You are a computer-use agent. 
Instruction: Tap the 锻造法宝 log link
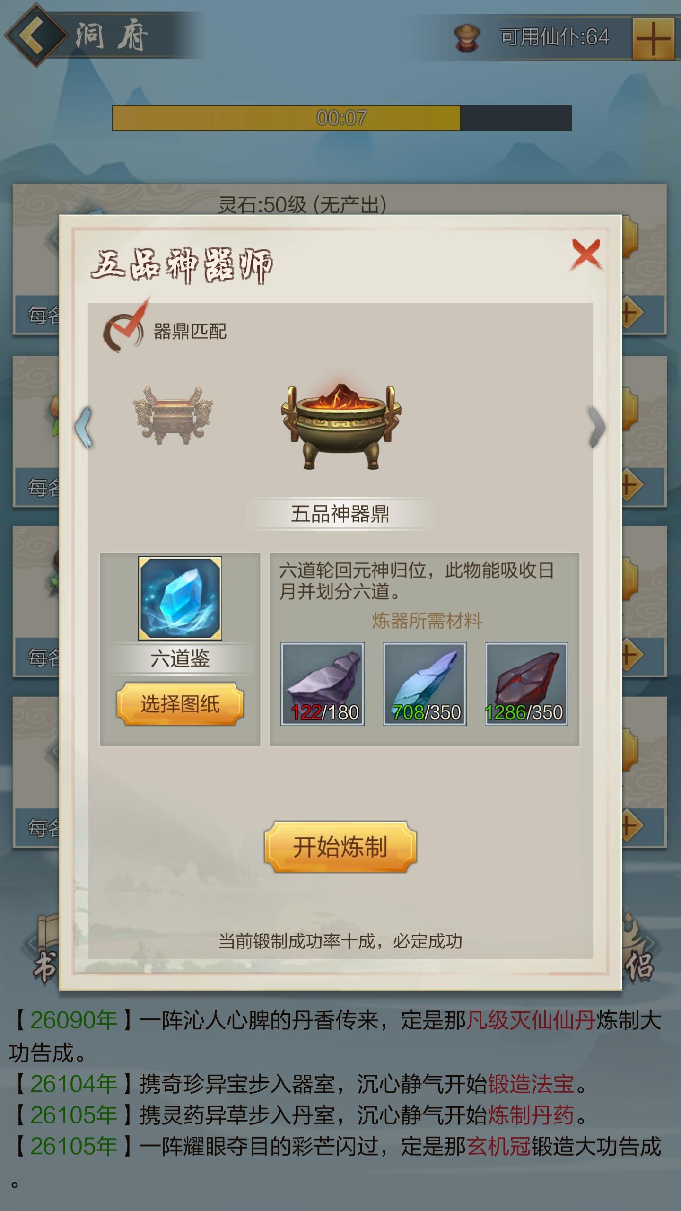pos(531,1084)
